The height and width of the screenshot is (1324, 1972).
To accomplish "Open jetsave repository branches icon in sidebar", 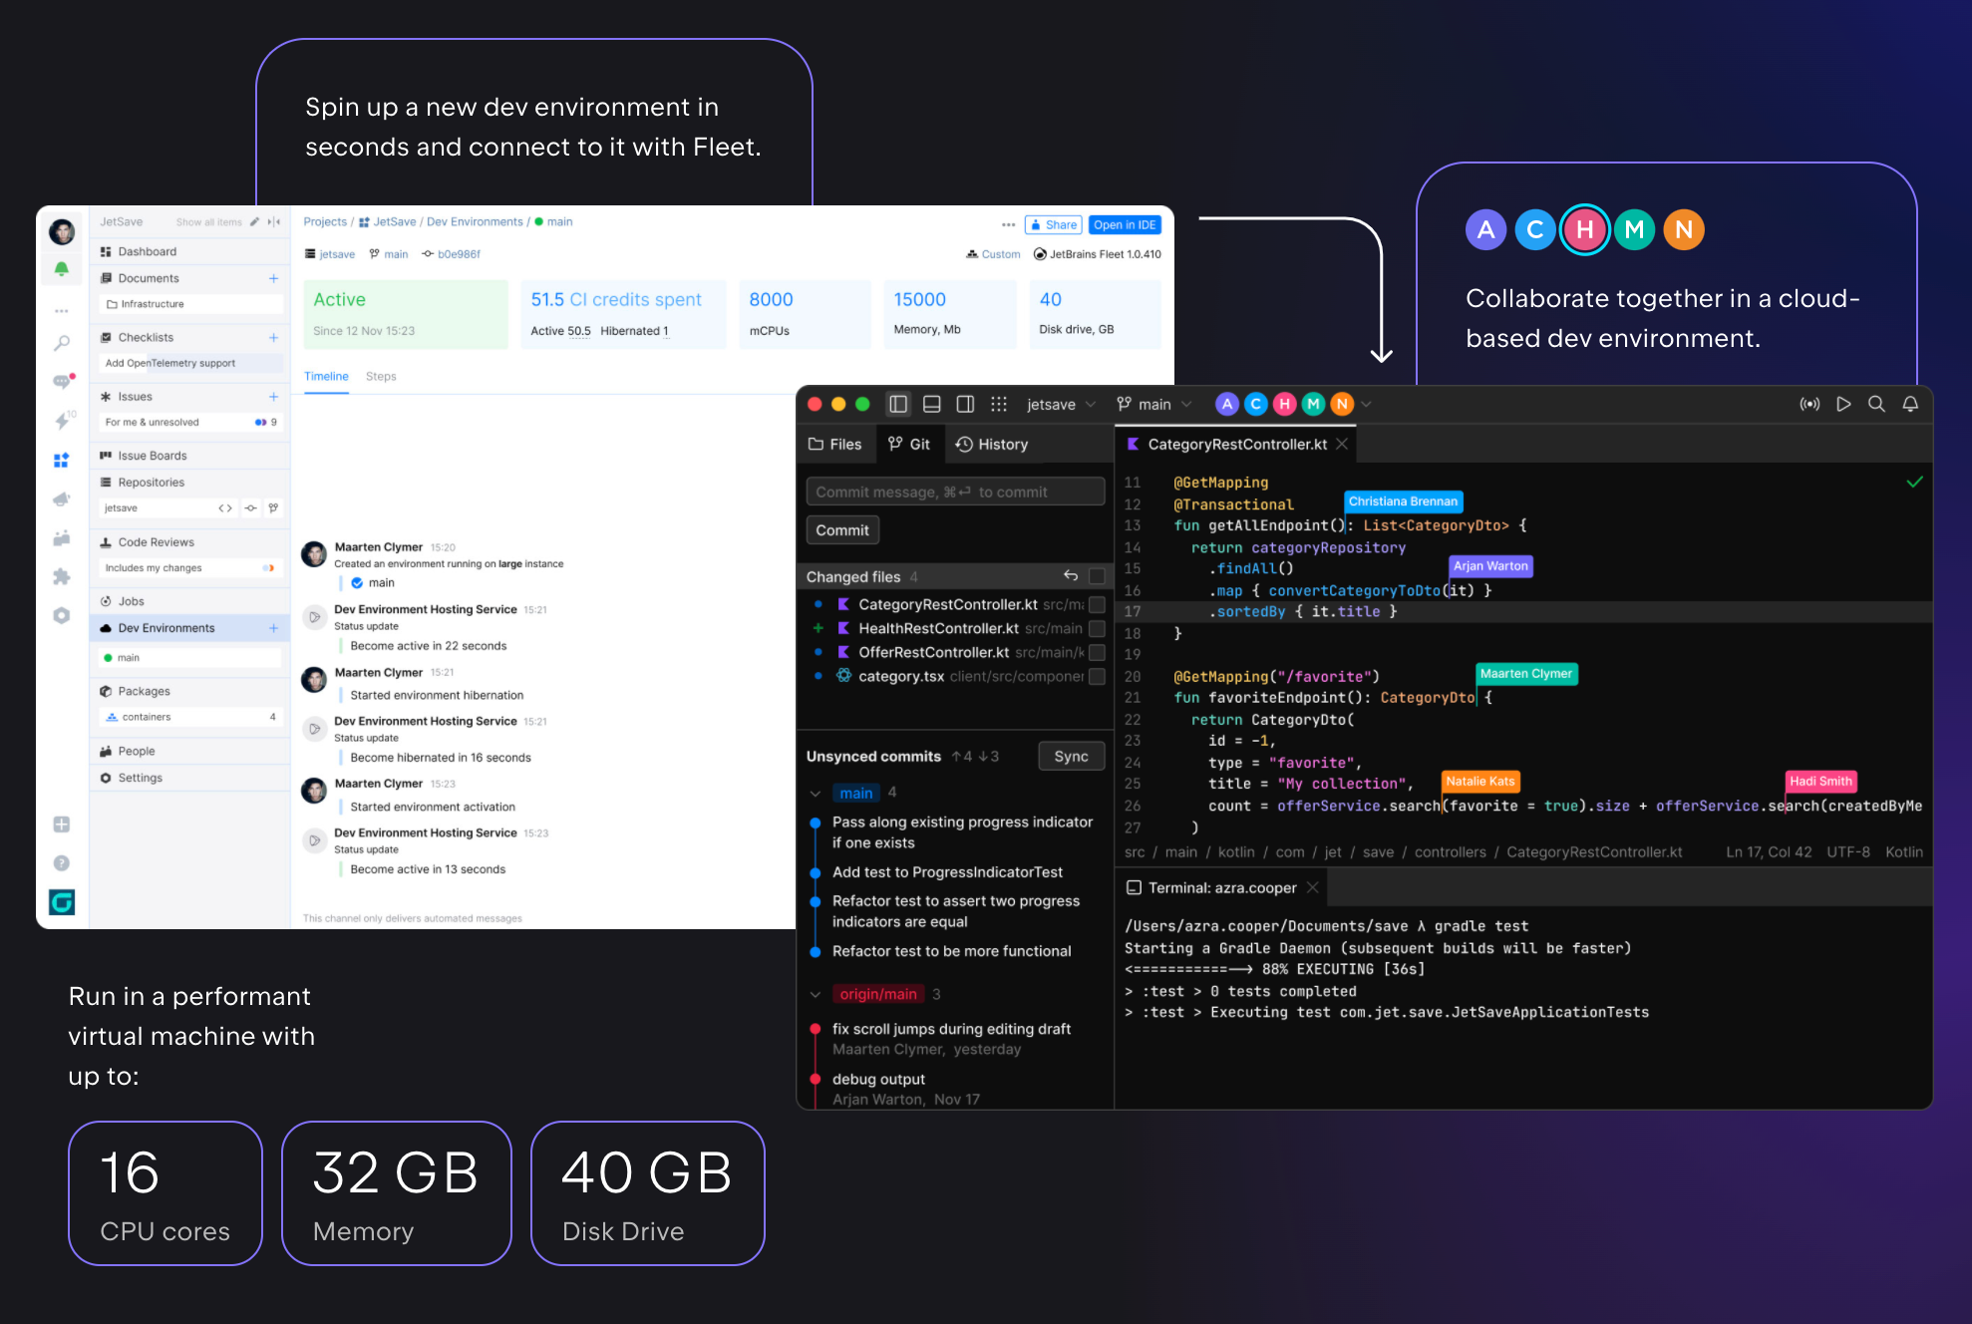I will coord(273,507).
